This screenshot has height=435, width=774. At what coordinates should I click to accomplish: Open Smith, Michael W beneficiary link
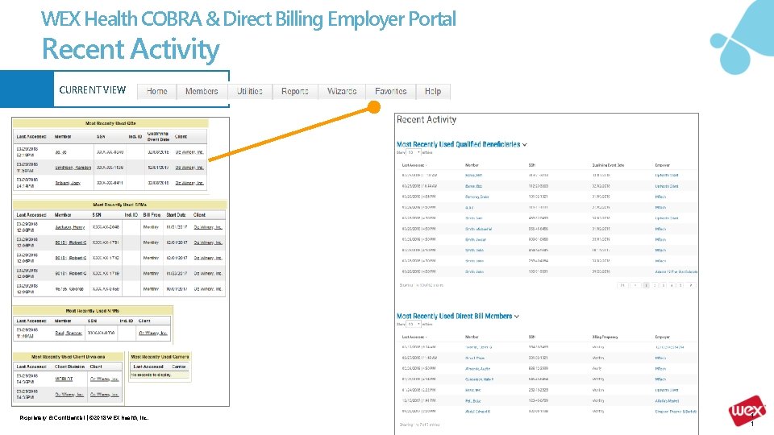coord(478,229)
